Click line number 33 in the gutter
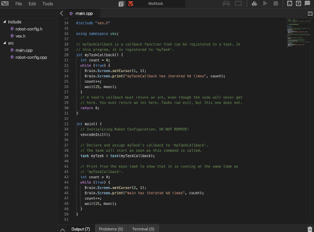This screenshot has height=232, width=314. pos(67,124)
